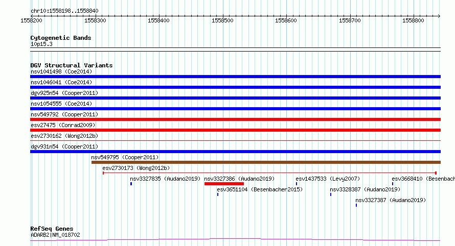Viewport: 455px width, 246px height.
Task: Click the small blue marker under nsv3327387
Action: 356,205
